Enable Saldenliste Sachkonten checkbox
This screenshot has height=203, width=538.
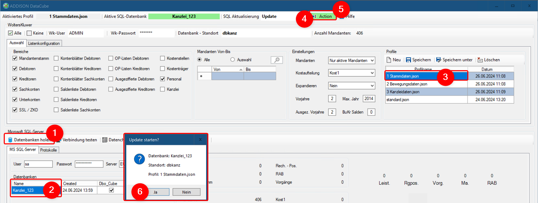point(56,110)
